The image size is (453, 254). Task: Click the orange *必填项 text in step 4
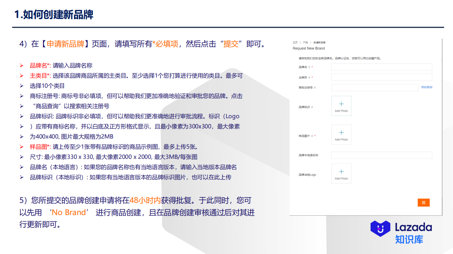click(x=165, y=44)
